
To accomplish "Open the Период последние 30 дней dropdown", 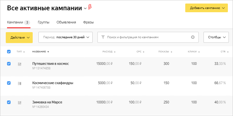I will pos(65,37).
